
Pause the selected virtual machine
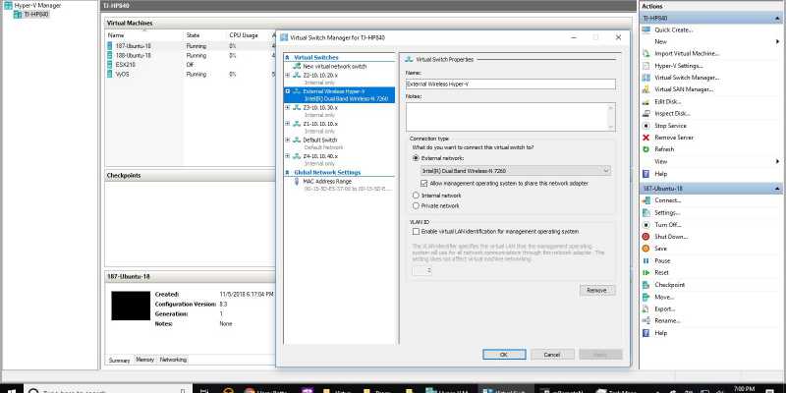[x=662, y=260]
